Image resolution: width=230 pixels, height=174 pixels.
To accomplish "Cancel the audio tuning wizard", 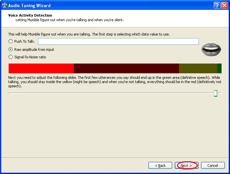I will tap(213, 166).
